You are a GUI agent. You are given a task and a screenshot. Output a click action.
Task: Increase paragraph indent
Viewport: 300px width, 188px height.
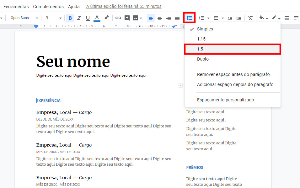[239, 18]
